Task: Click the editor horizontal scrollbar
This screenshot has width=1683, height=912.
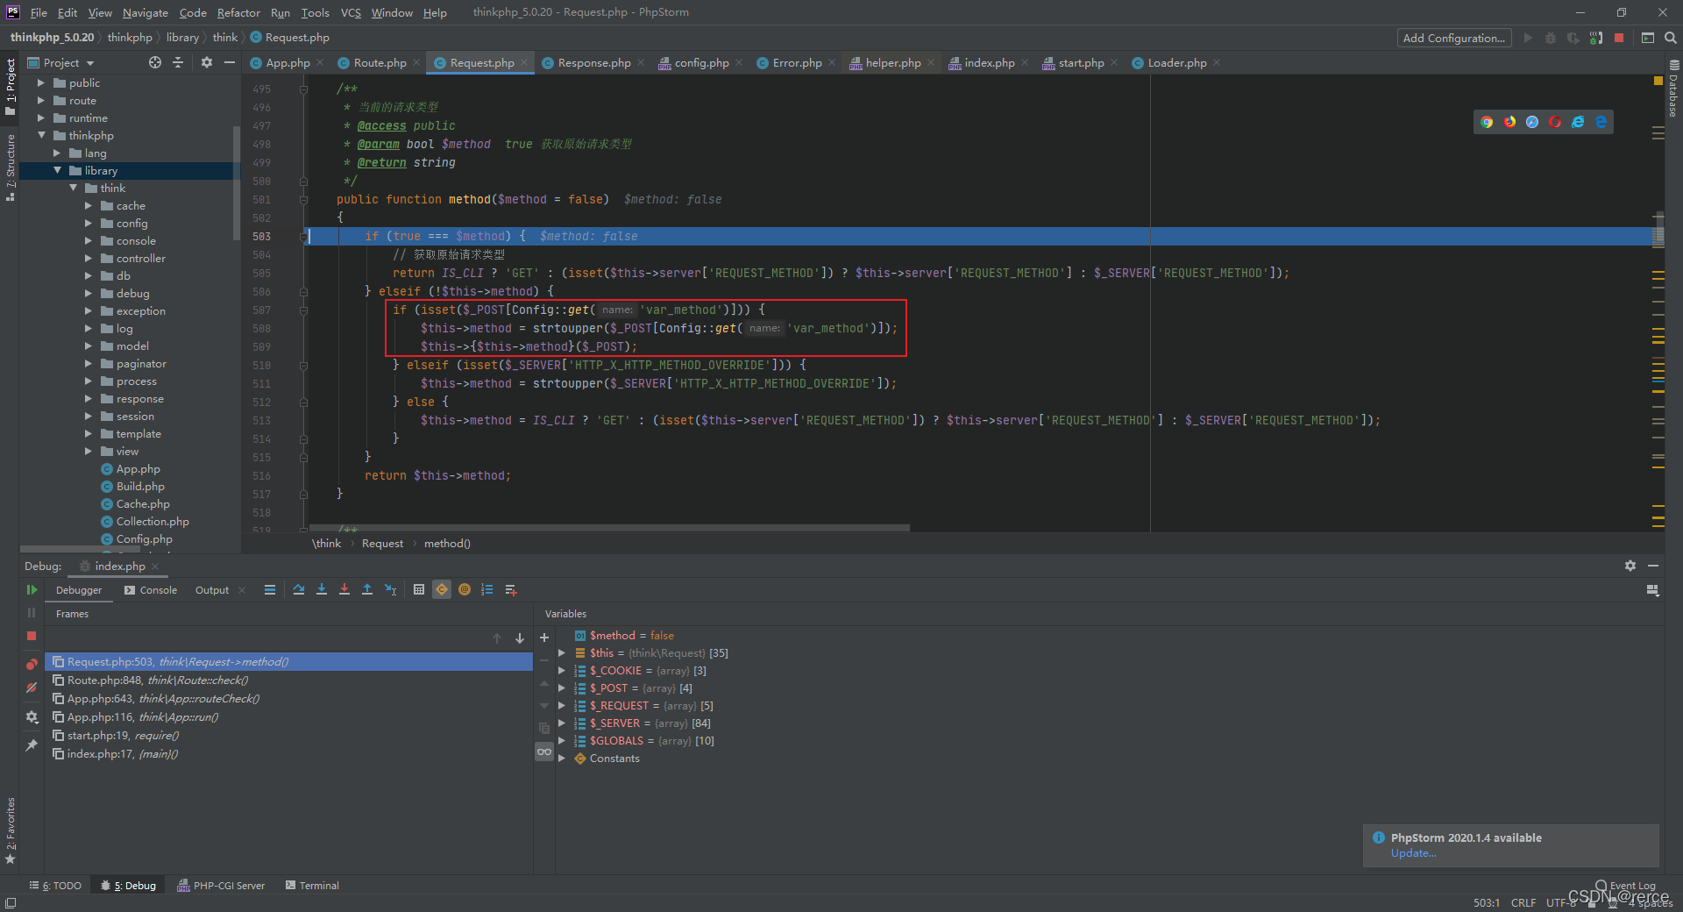Action: 609,528
